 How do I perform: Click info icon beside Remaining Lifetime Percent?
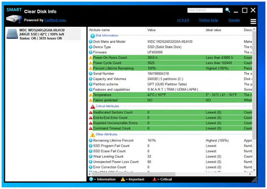pos(91,141)
